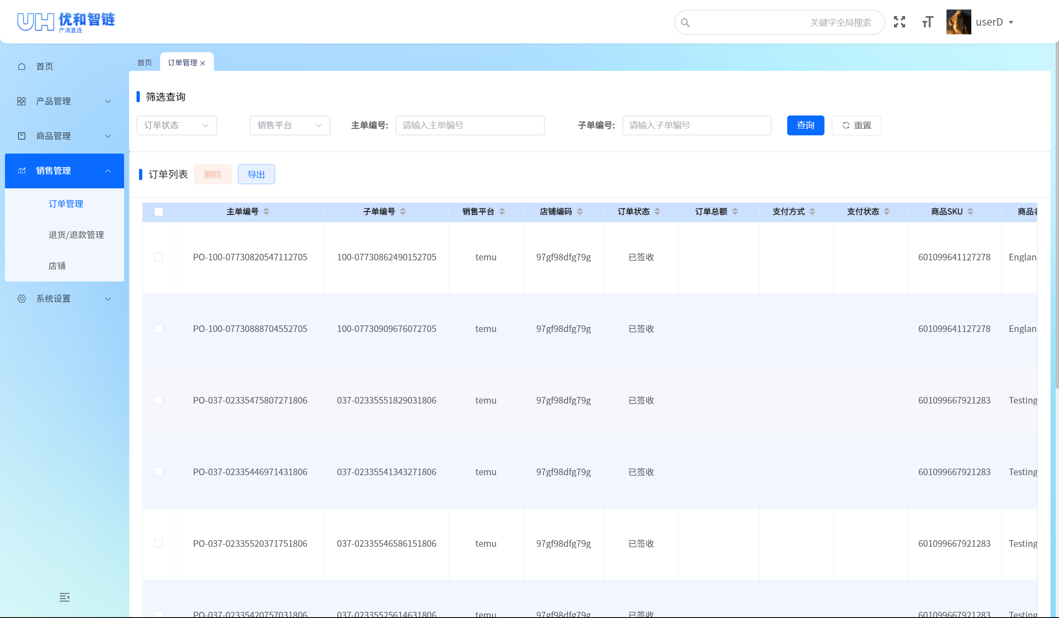This screenshot has height=618, width=1059.
Task: Click the sidebar collapse icon at bottom
Action: coord(64,597)
